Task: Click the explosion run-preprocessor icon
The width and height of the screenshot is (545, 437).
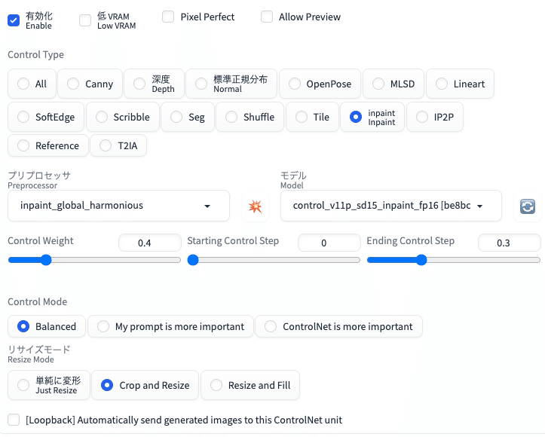Action: point(256,206)
